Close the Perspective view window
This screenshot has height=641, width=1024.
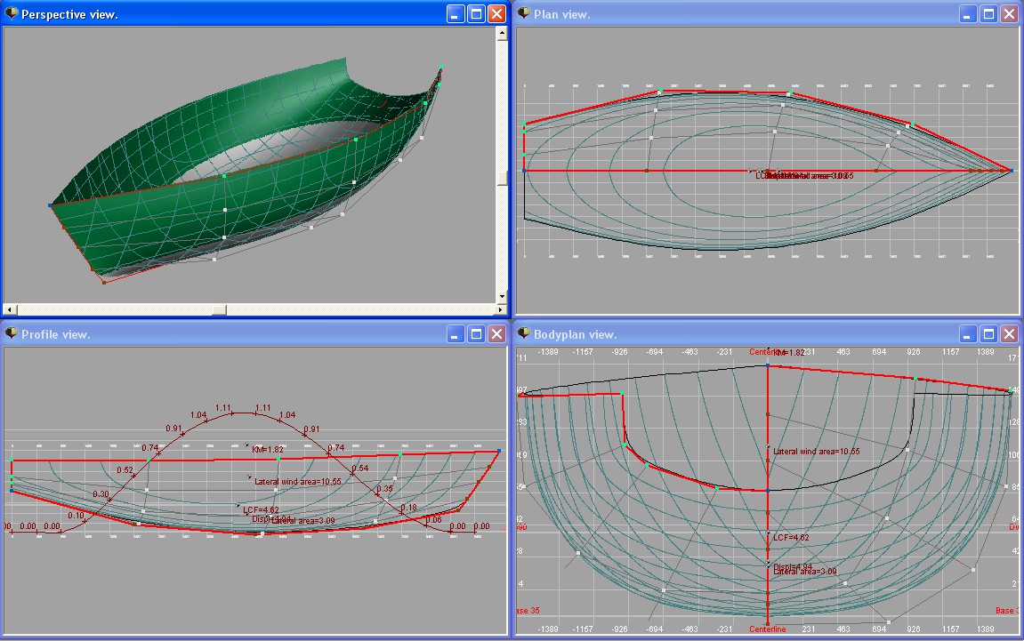[x=497, y=13]
